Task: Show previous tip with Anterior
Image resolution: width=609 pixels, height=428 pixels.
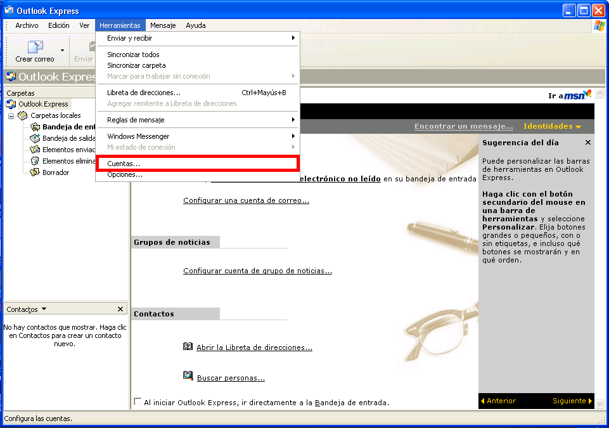Action: tap(498, 401)
